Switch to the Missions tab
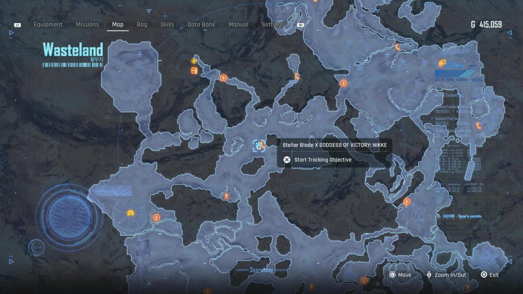 point(87,24)
